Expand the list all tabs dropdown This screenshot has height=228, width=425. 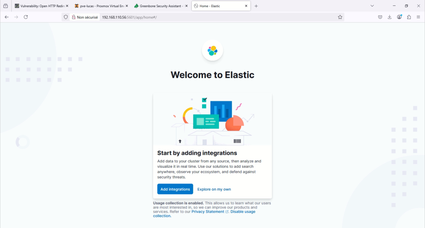[372, 6]
